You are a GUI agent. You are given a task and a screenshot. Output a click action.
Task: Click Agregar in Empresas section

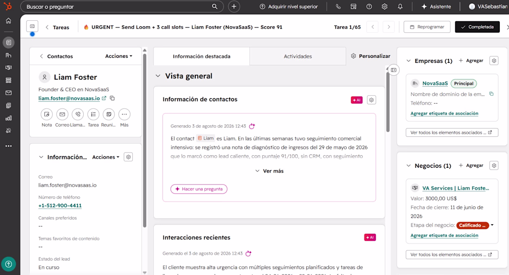471,61
